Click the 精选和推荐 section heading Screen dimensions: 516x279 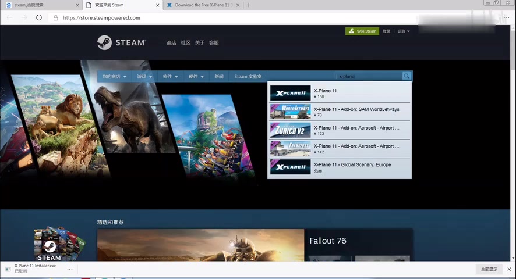point(110,222)
